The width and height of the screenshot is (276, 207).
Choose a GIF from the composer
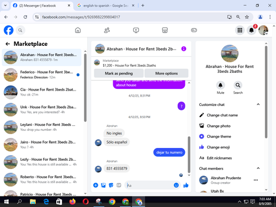coord(119,185)
